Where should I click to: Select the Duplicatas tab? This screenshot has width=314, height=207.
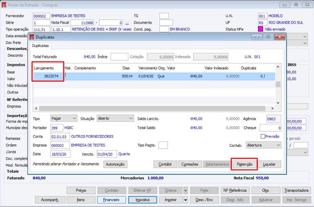tap(40, 46)
